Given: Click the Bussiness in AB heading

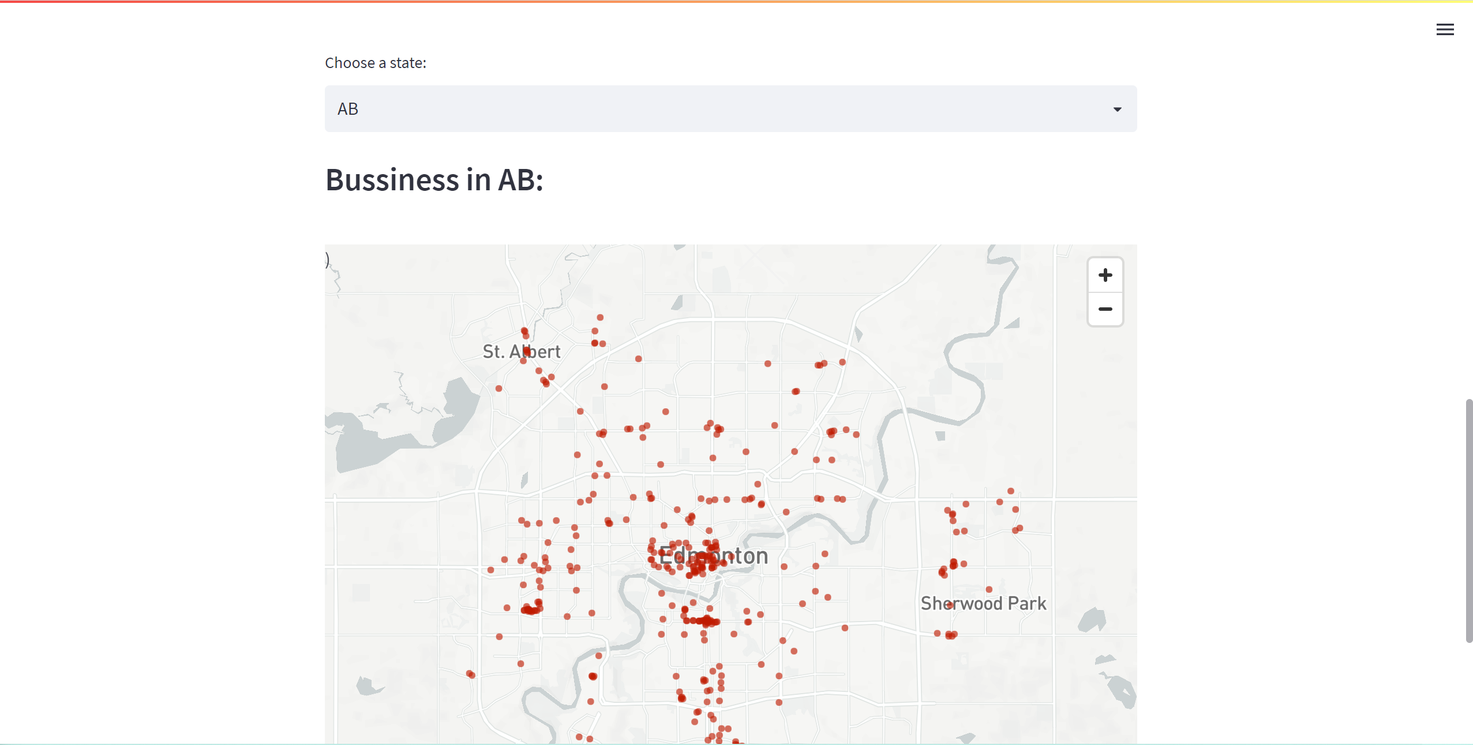Looking at the screenshot, I should click(433, 180).
